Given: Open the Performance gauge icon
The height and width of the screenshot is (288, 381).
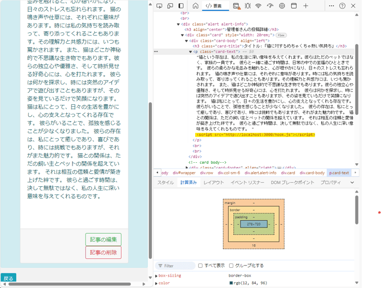Looking at the screenshot, I should tap(270, 6).
